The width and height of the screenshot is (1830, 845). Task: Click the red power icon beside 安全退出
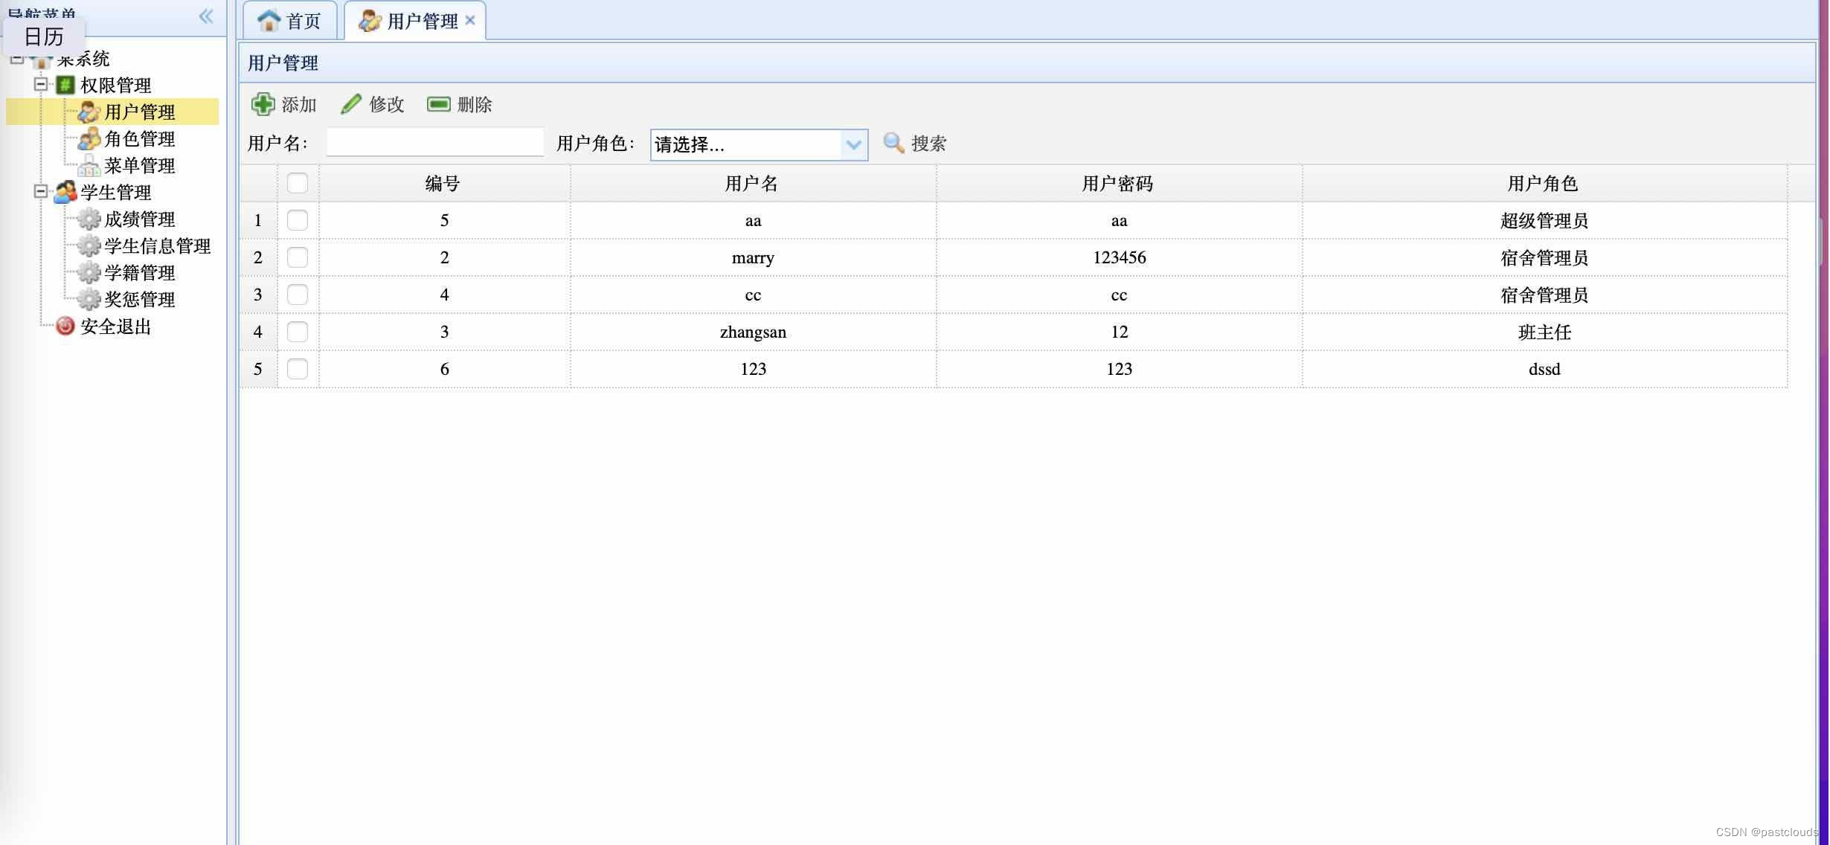(x=65, y=326)
